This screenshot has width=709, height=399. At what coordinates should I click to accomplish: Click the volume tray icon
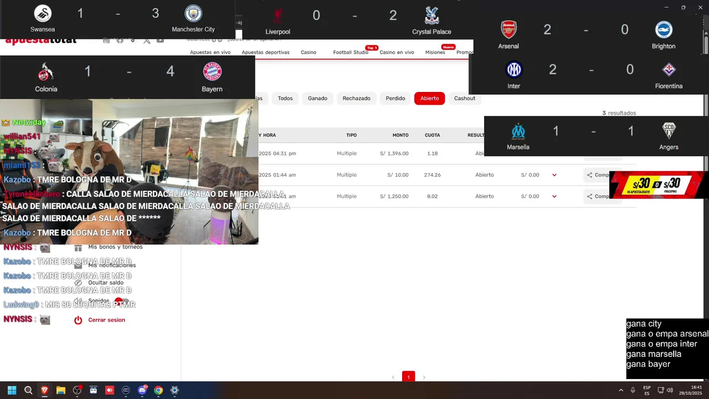[670, 390]
